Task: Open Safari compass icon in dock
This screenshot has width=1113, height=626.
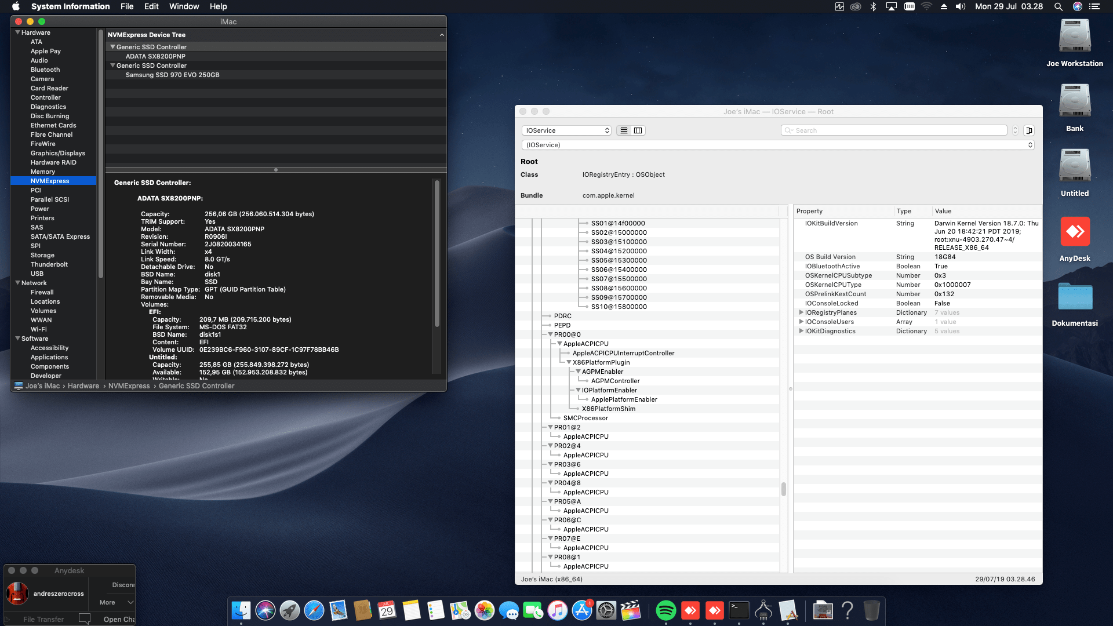Action: (314, 610)
